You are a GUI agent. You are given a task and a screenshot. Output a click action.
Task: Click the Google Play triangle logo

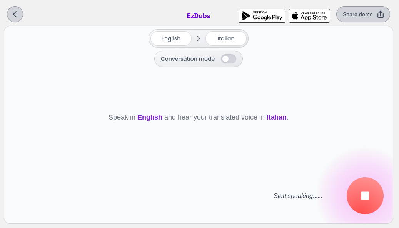[x=246, y=16]
